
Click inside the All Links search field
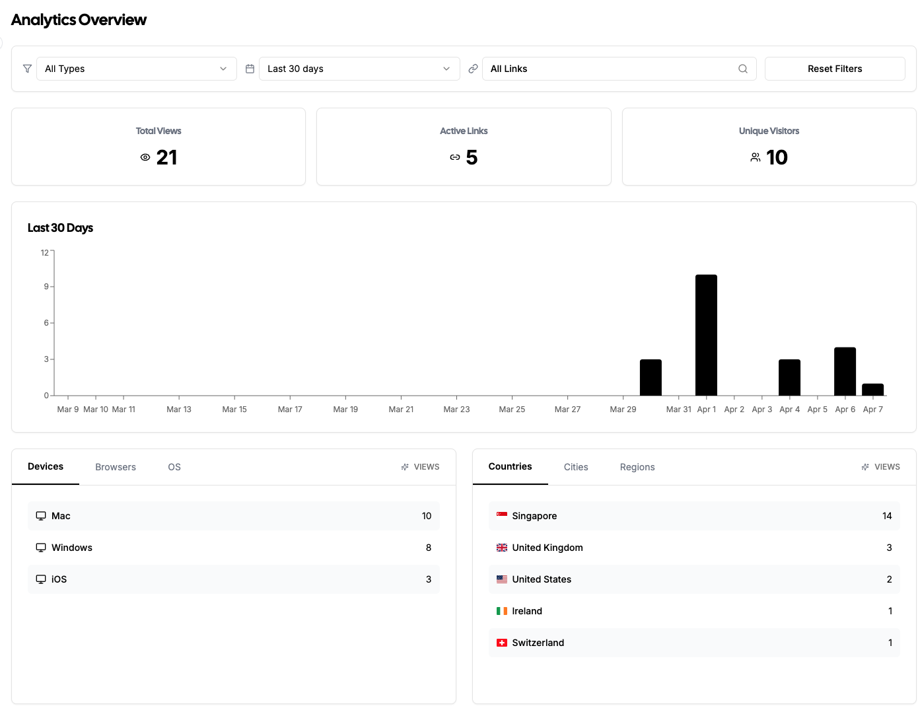point(608,69)
